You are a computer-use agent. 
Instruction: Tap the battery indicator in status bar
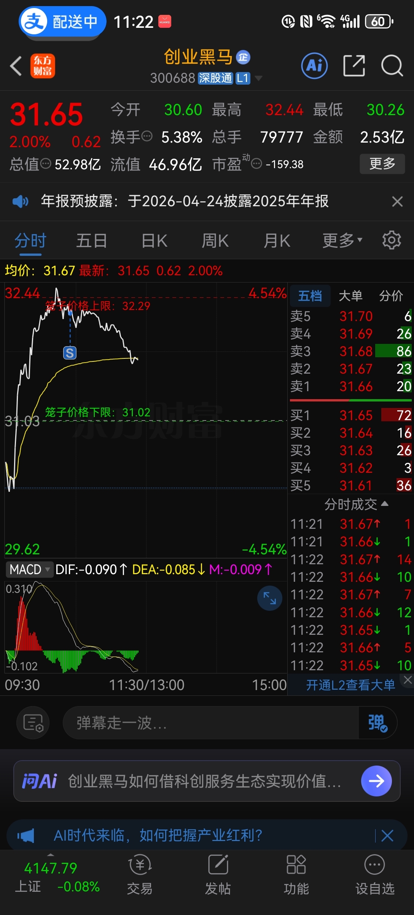point(379,22)
